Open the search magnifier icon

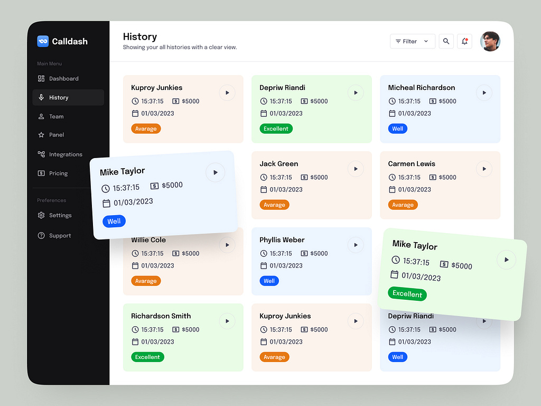[x=446, y=41]
